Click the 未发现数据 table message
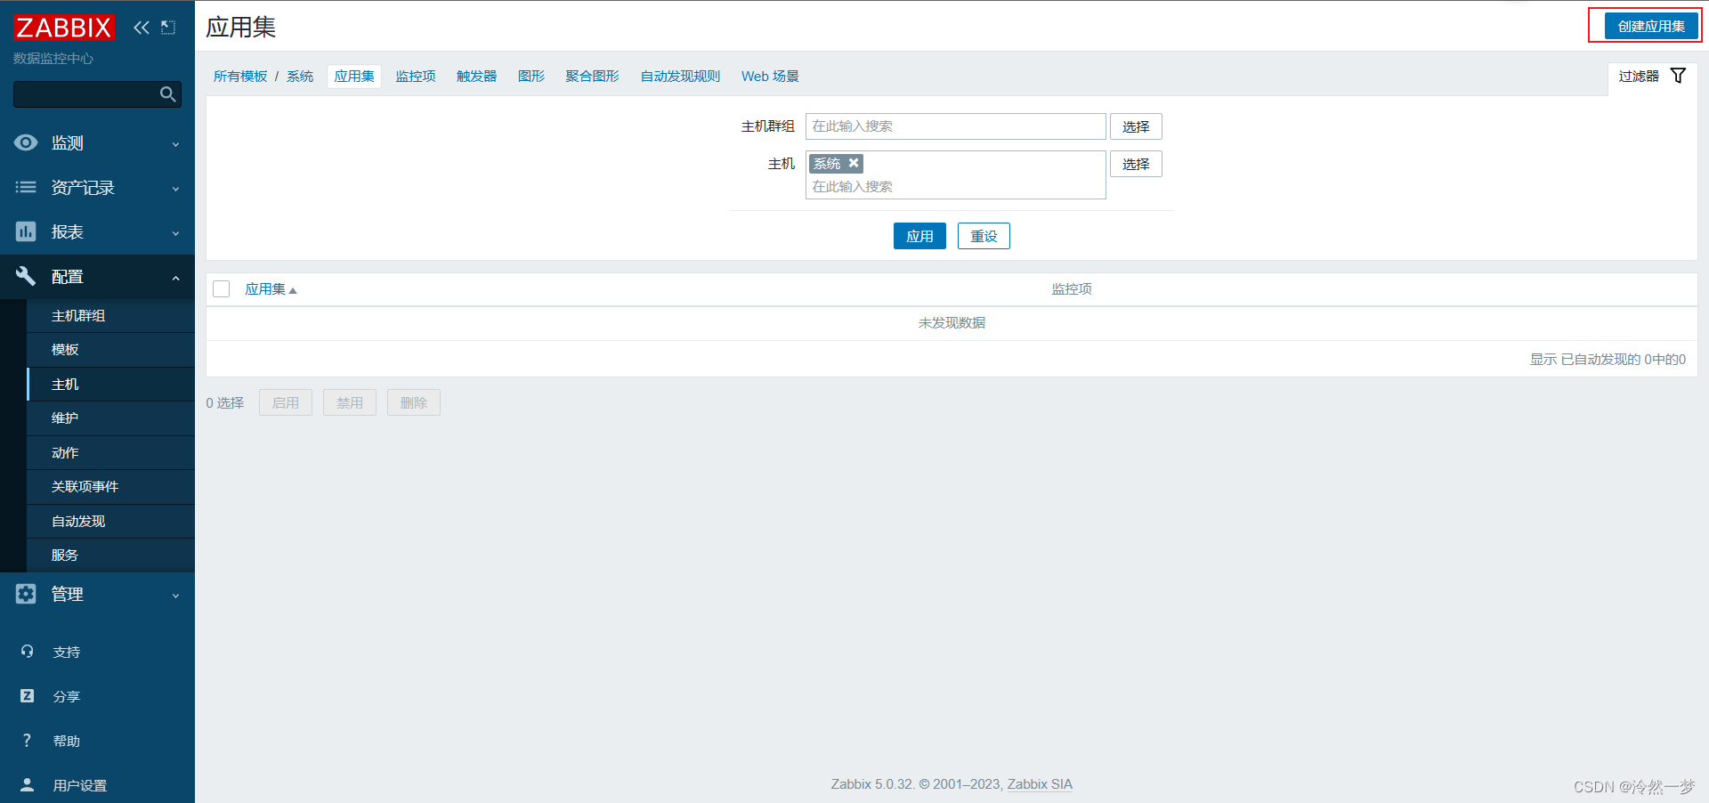This screenshot has width=1709, height=803. [952, 323]
